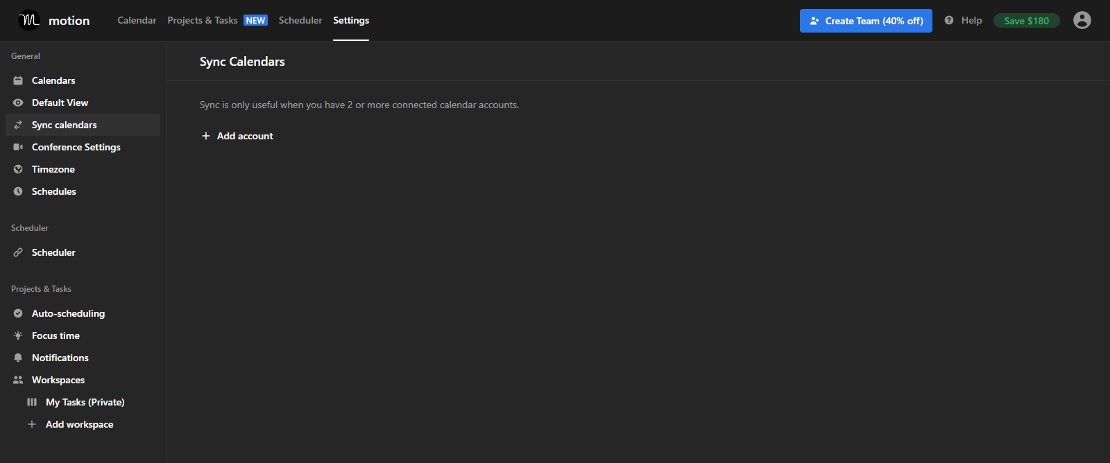
Task: Open Conference Settings
Action: click(x=83, y=147)
